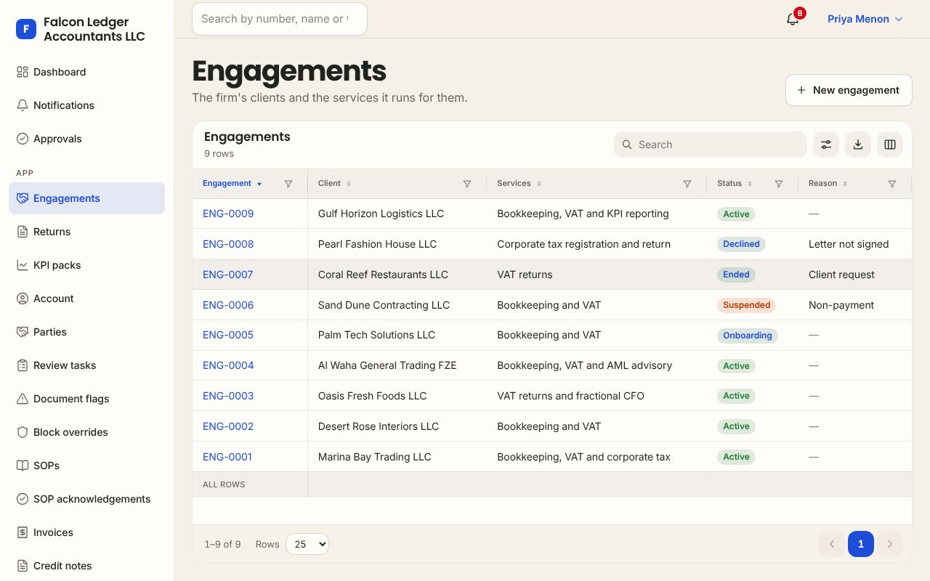Toggle Engagement column sort order
The height and width of the screenshot is (581, 930).
pos(232,184)
